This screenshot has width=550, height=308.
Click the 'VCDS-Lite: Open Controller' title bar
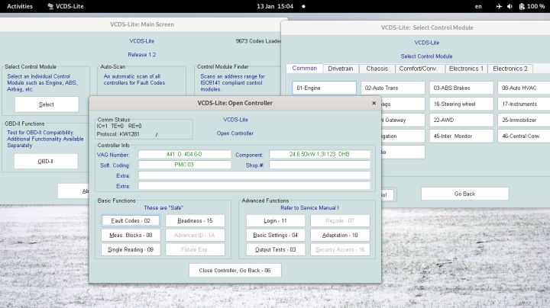click(x=235, y=103)
